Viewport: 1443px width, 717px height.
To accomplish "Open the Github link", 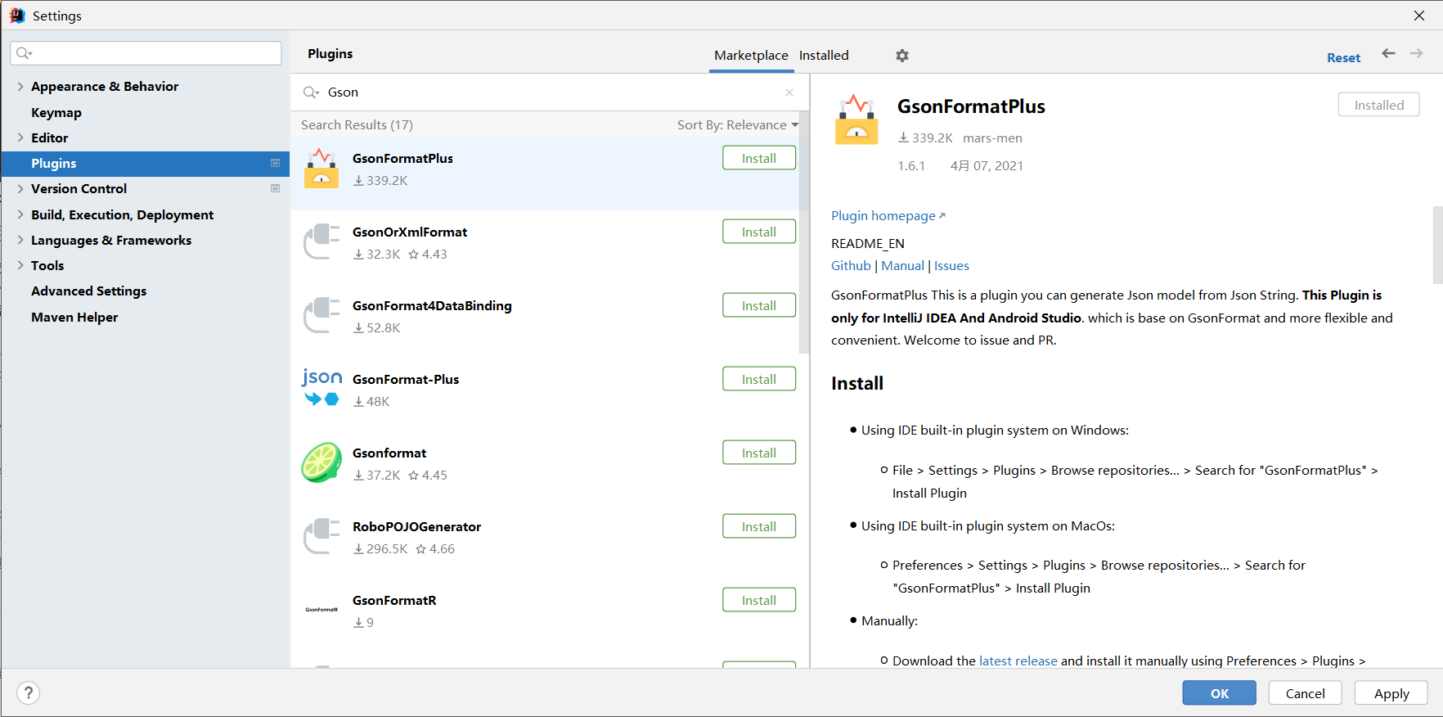I will [851, 266].
